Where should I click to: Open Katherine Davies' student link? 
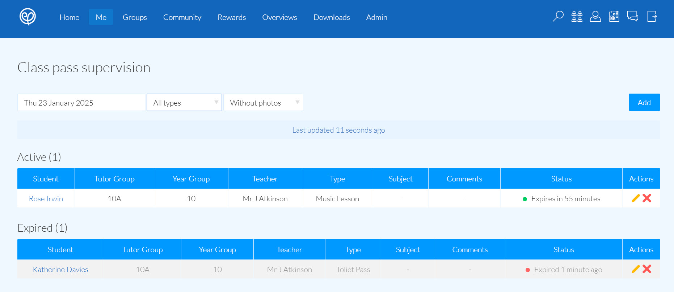point(60,270)
